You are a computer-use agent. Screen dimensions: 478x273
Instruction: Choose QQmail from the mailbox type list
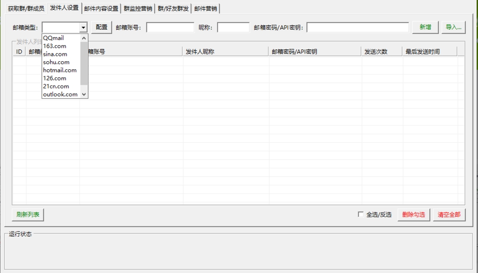(x=61, y=38)
